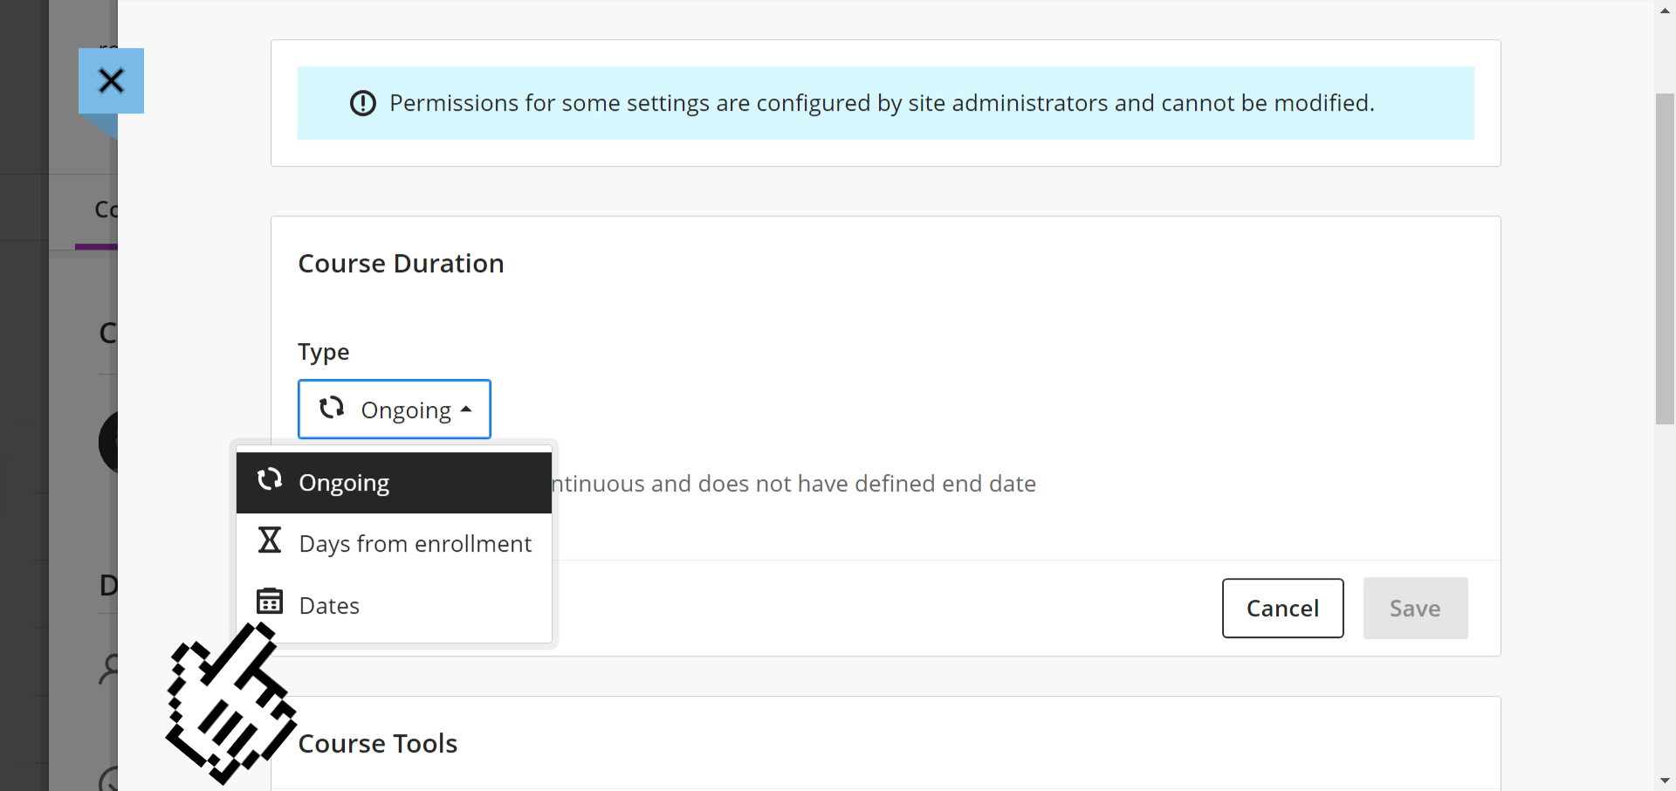Collapse the Type dropdown using its caret arrow
Viewport: 1676px width, 791px height.
pyautogui.click(x=466, y=409)
